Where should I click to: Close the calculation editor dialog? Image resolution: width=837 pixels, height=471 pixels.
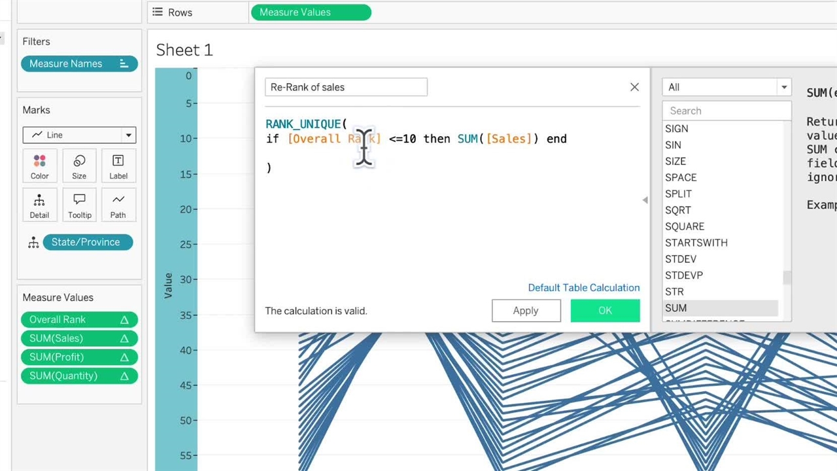tap(634, 87)
